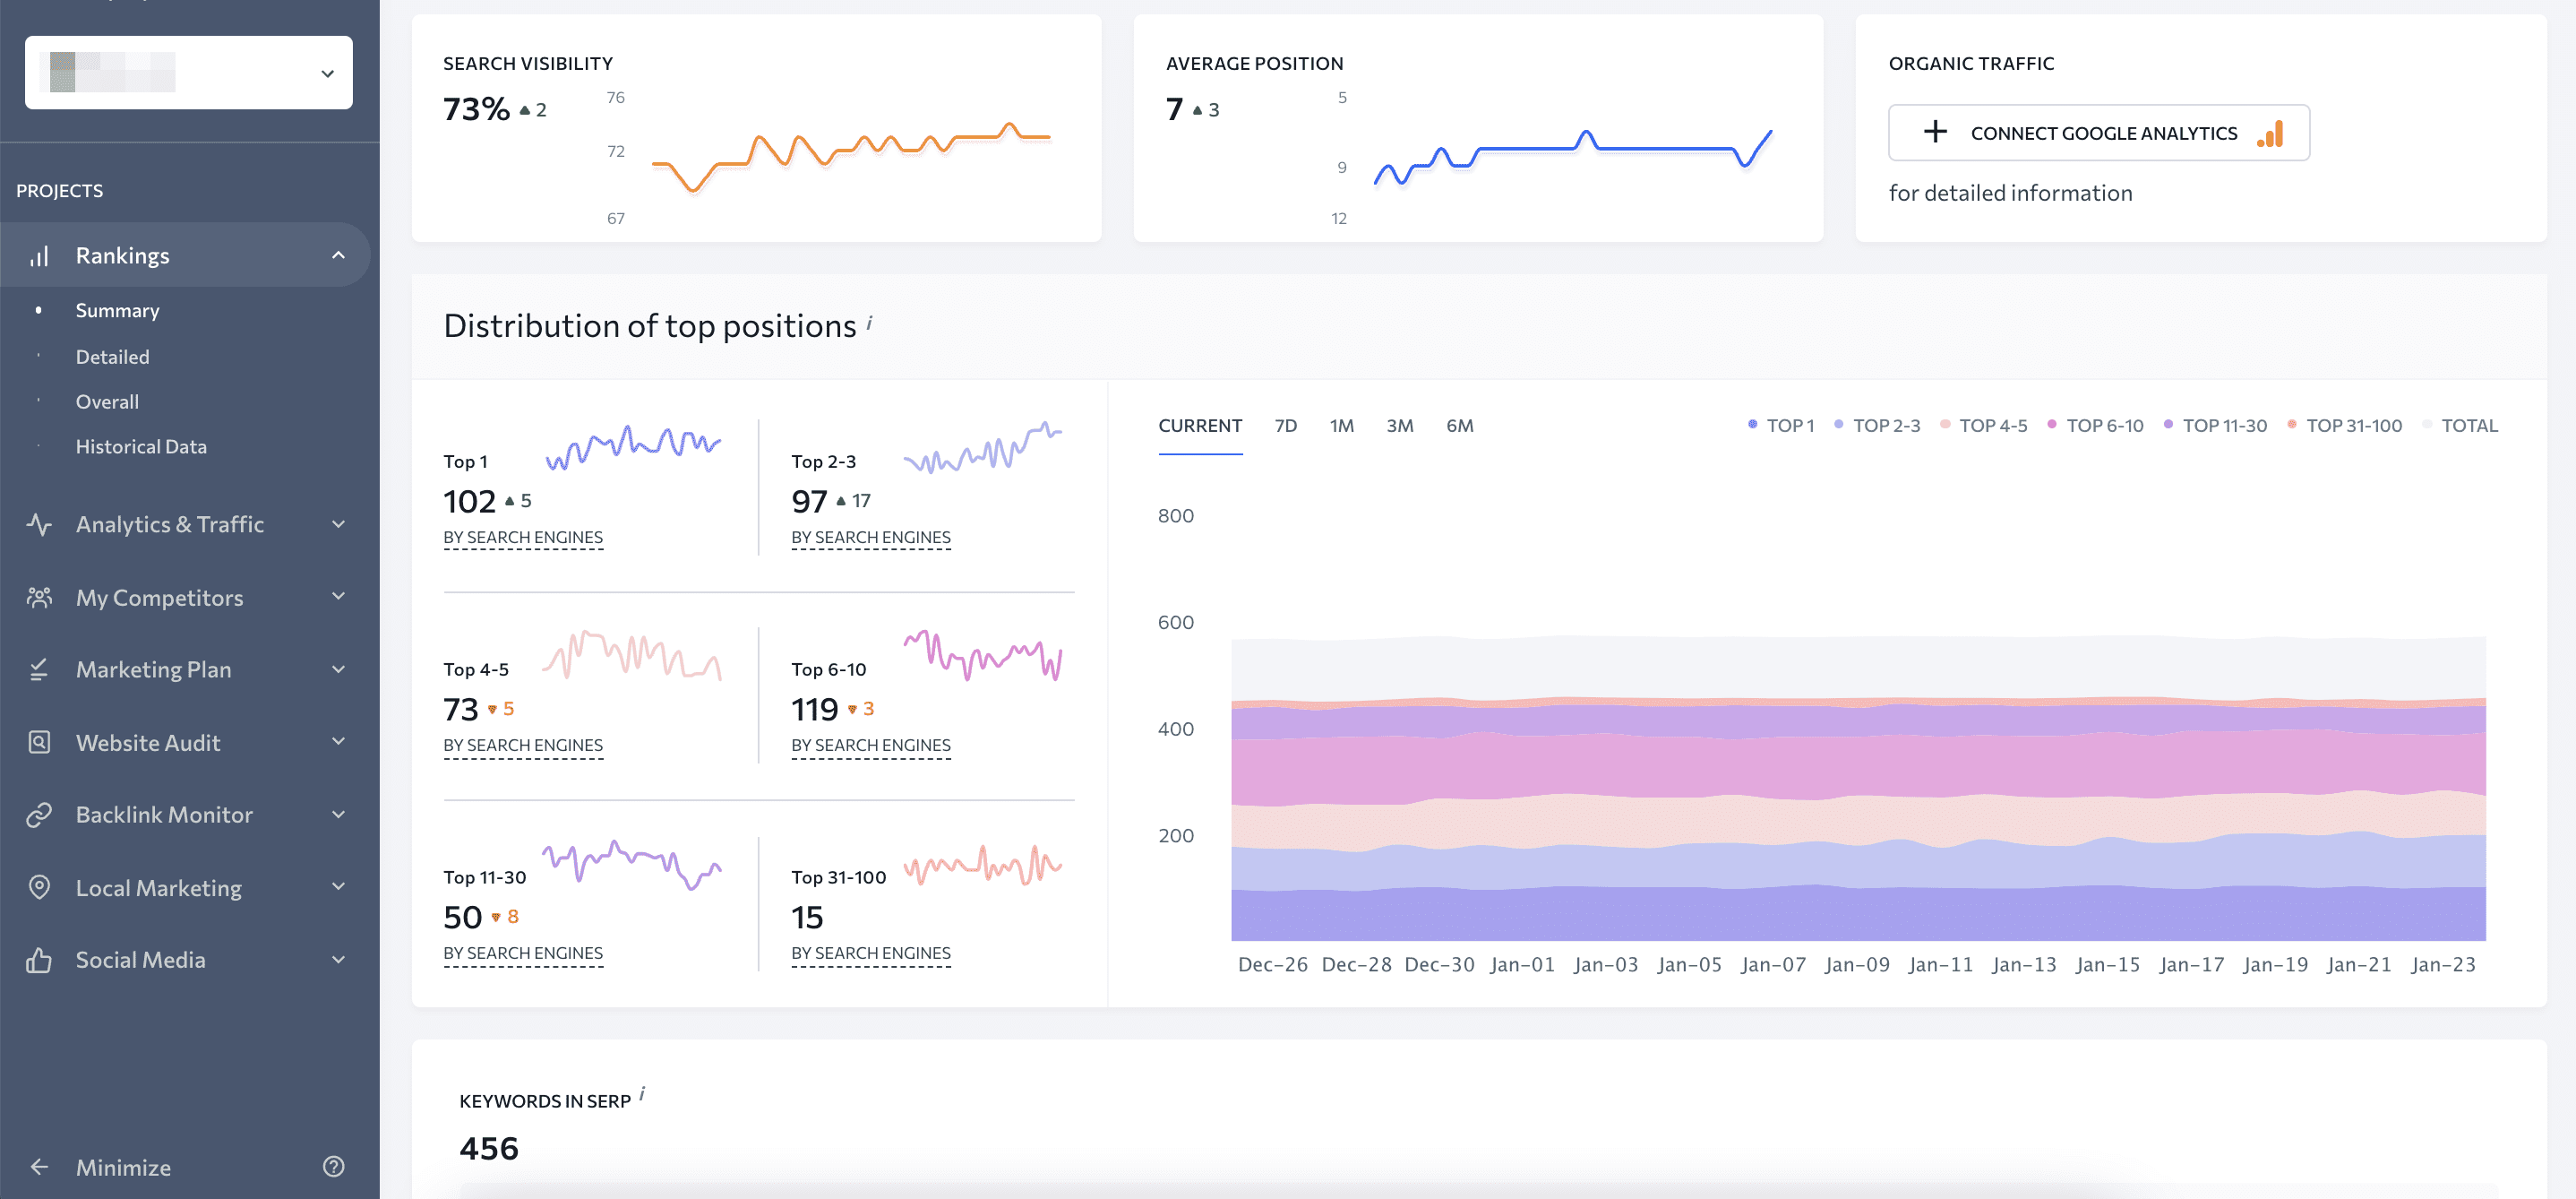Click the My Competitors people icon
The image size is (2576, 1199).
pos(39,598)
